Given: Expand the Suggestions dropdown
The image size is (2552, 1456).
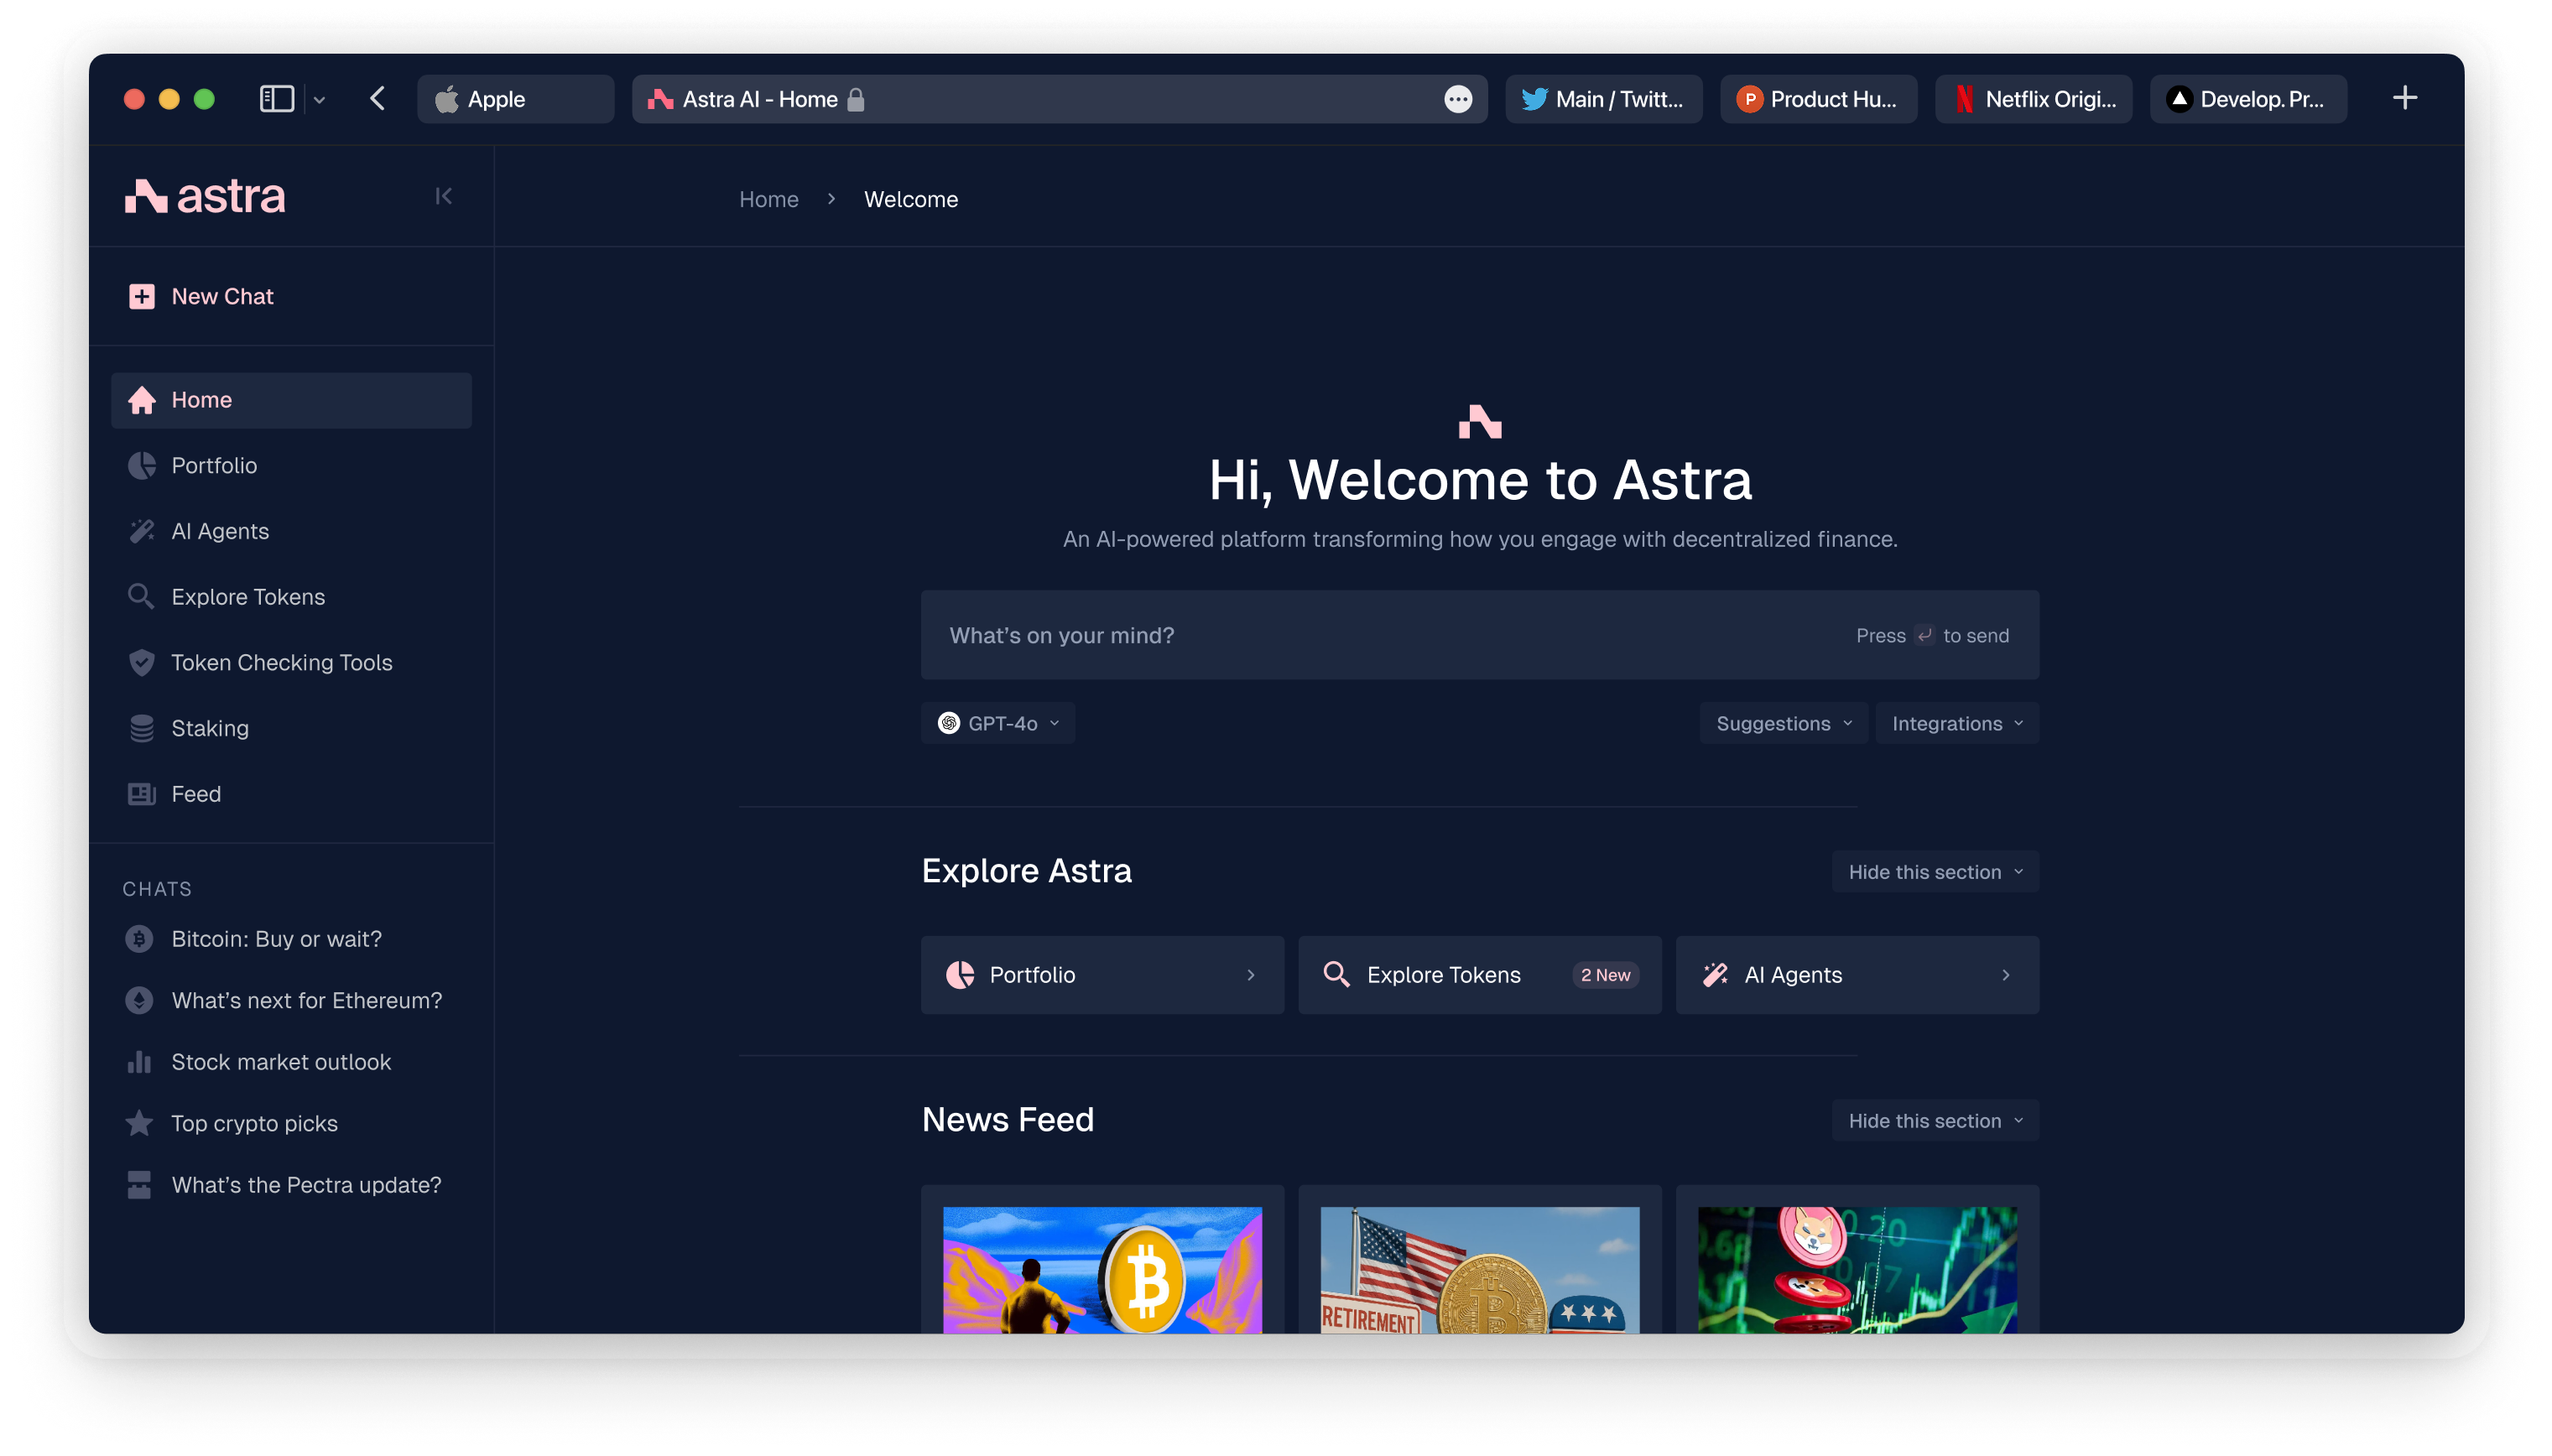Looking at the screenshot, I should (1783, 723).
